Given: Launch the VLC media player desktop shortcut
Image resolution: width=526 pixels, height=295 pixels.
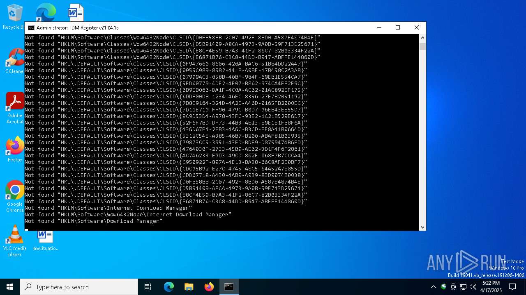Looking at the screenshot, I should coord(15,241).
